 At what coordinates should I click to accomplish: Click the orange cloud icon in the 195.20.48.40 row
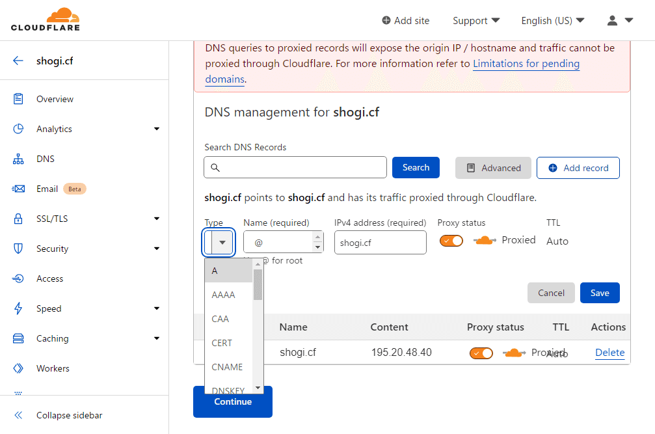point(514,353)
